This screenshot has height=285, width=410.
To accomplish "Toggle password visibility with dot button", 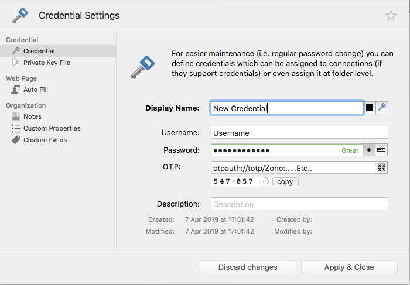I will 369,150.
